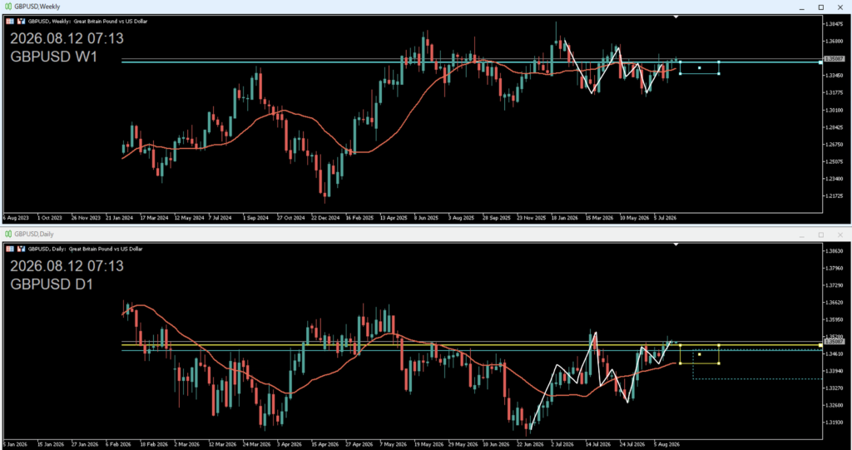Minimize the GBPUSD,Weekly window
Screen dimensions: 852x450
[x=801, y=7]
